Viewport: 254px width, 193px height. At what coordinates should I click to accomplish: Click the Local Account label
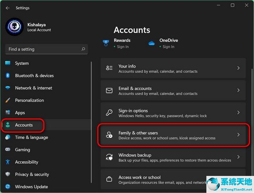tap(39, 30)
